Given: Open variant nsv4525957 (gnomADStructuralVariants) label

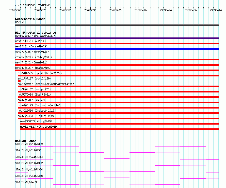Looking at the screenshot, I should pyautogui.click(x=46, y=84).
